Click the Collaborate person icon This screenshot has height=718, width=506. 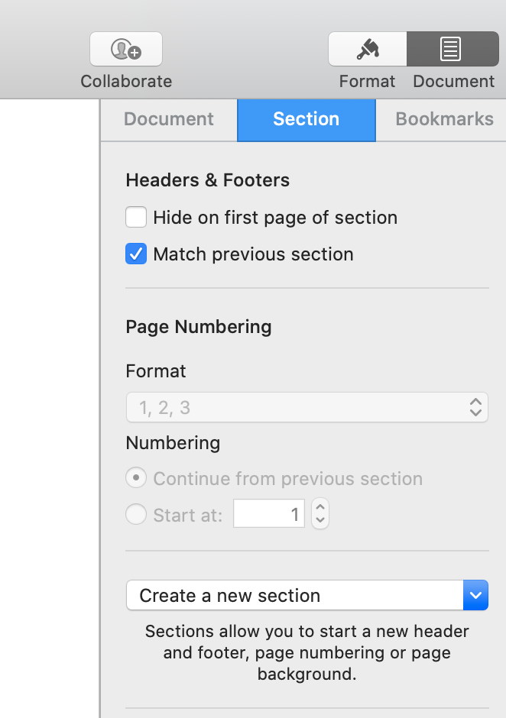click(x=126, y=49)
